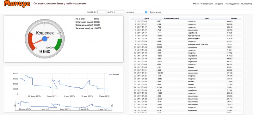This screenshot has height=115, width=253.
Task: Sort table by Дата column header
Action: coord(146,19)
